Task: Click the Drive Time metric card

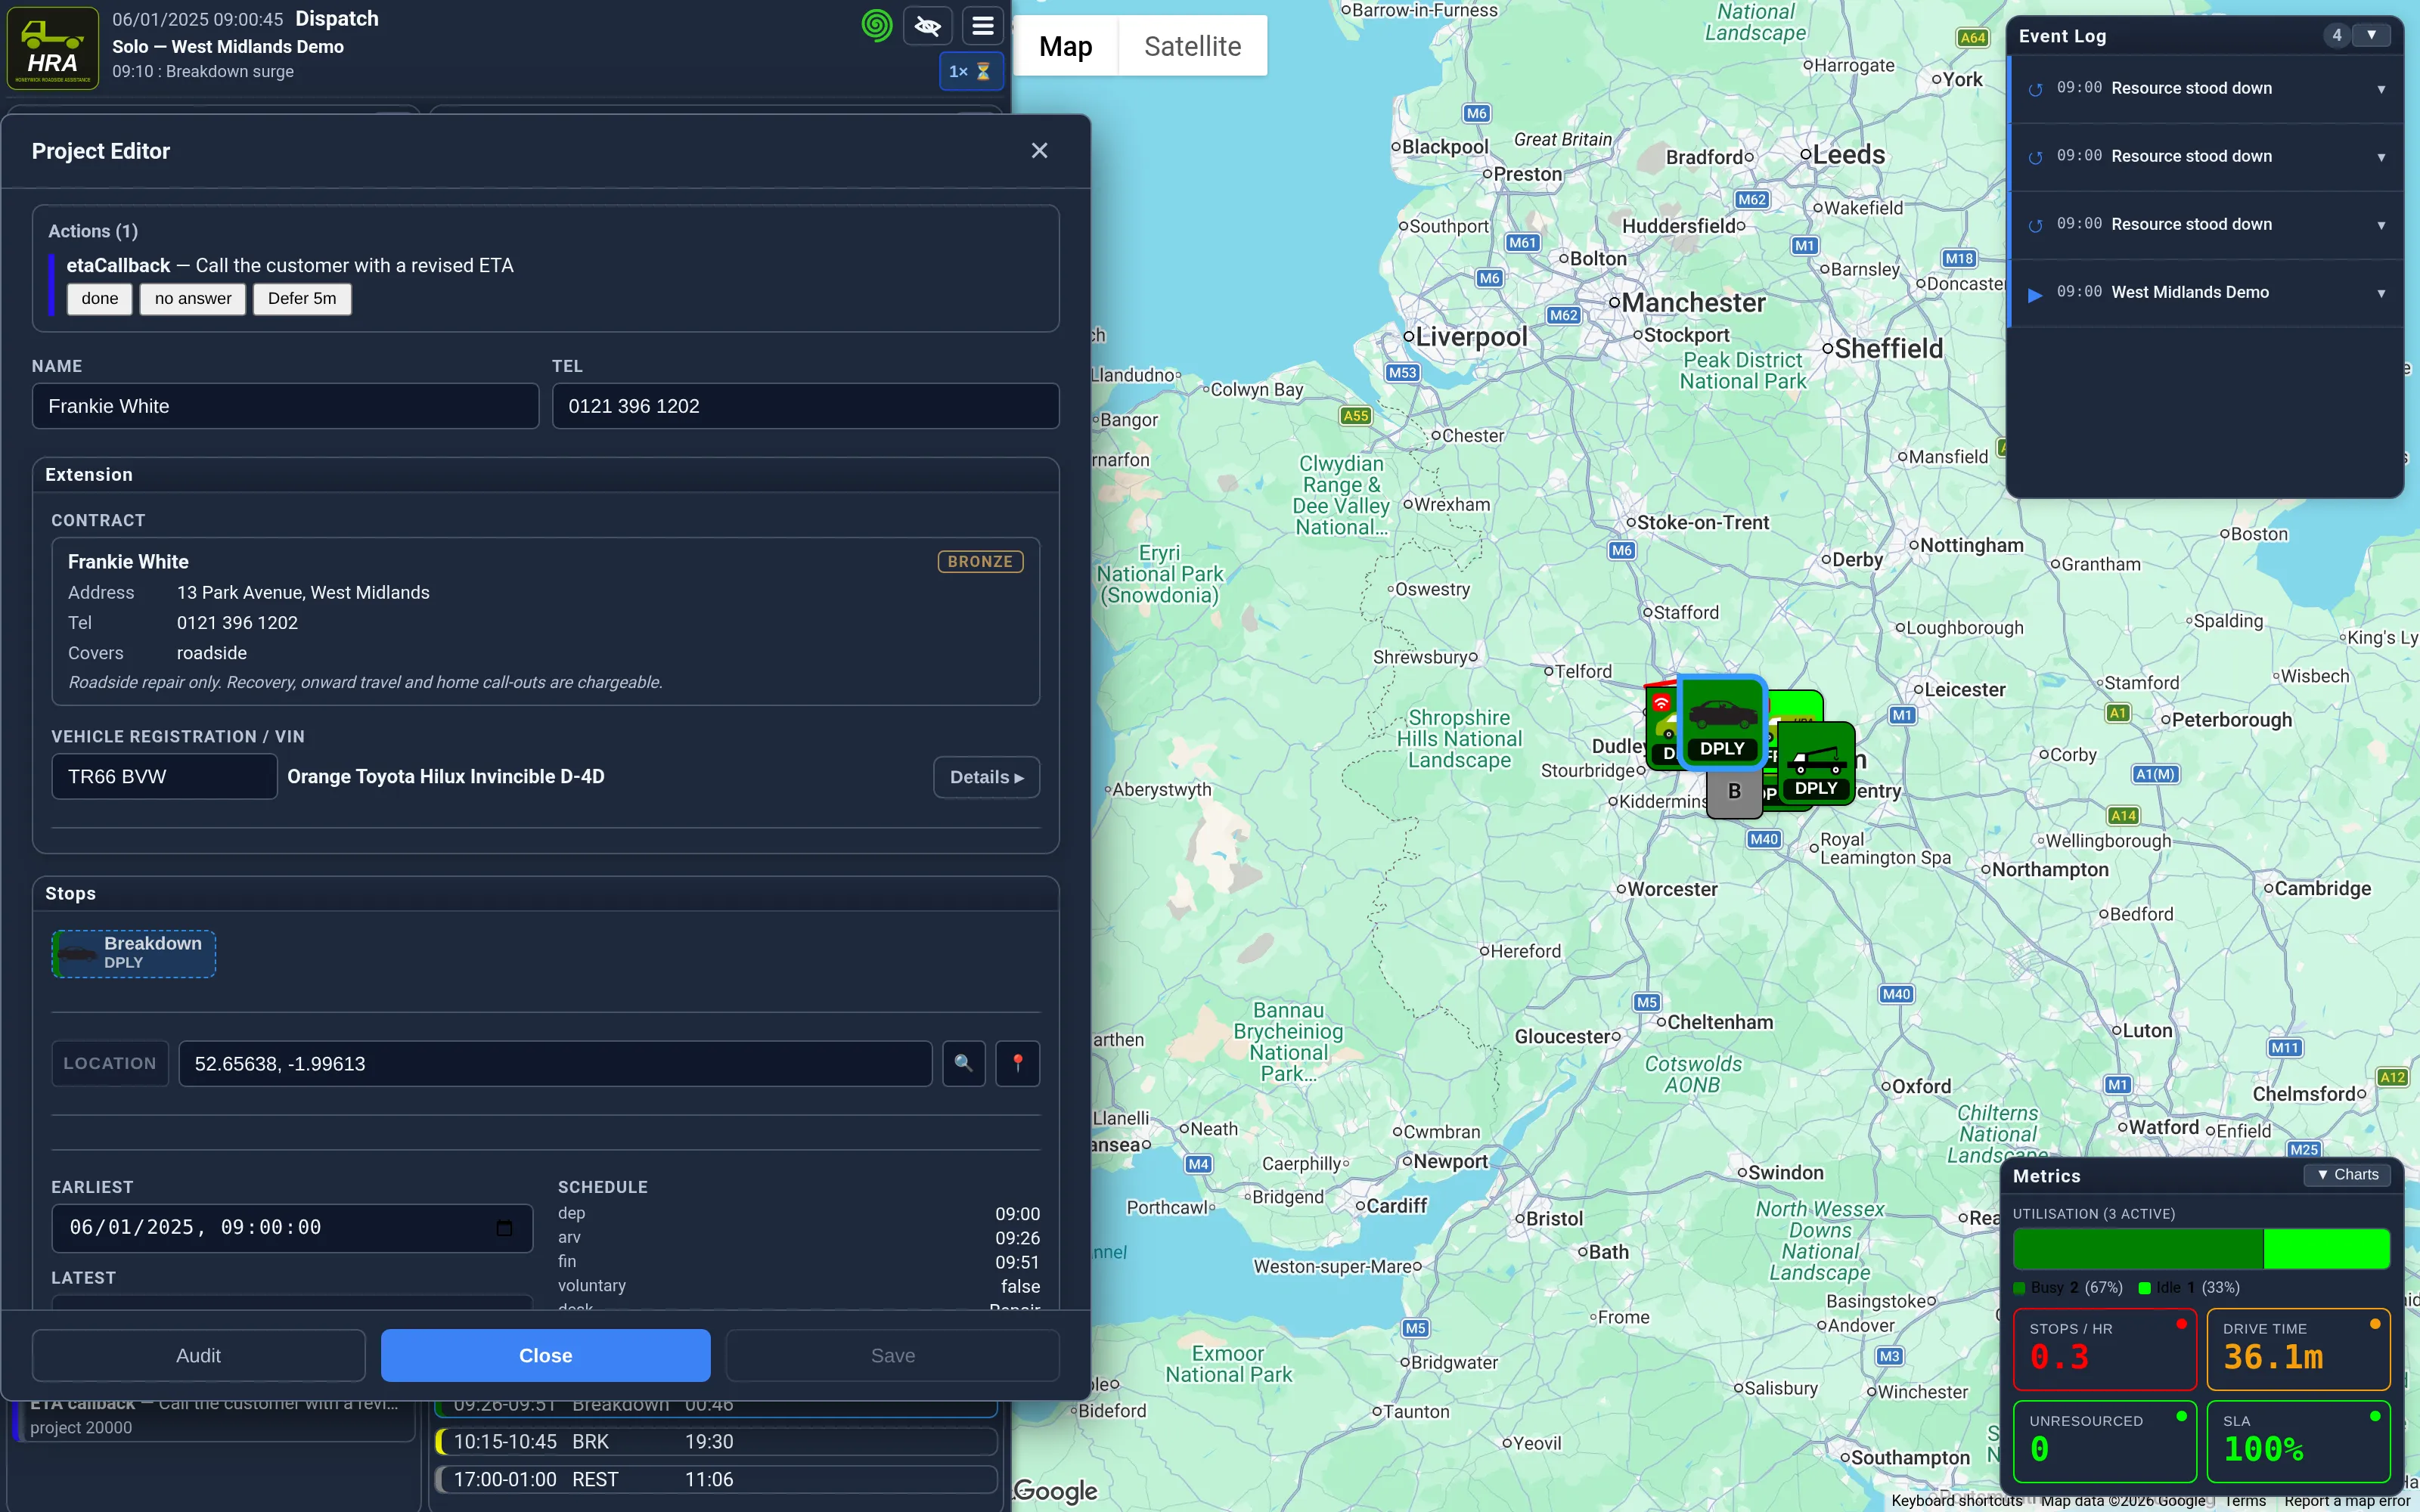Action: [2298, 1349]
